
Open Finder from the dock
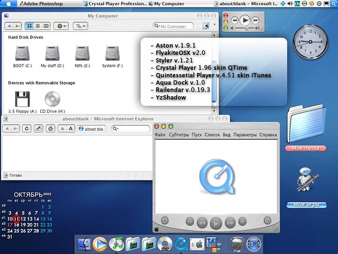tap(84, 244)
